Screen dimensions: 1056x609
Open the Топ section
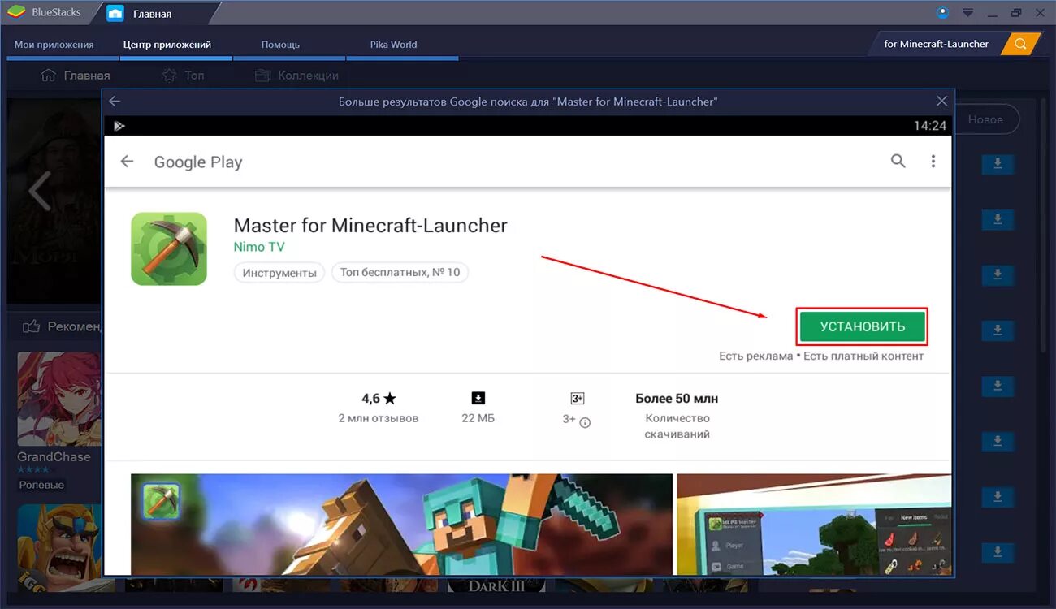(x=184, y=76)
